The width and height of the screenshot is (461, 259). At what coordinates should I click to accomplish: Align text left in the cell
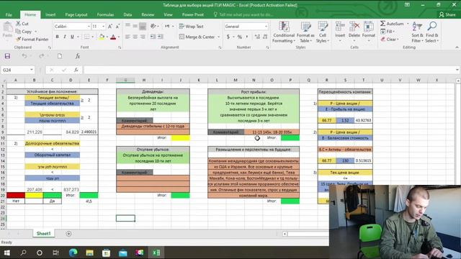(127, 37)
